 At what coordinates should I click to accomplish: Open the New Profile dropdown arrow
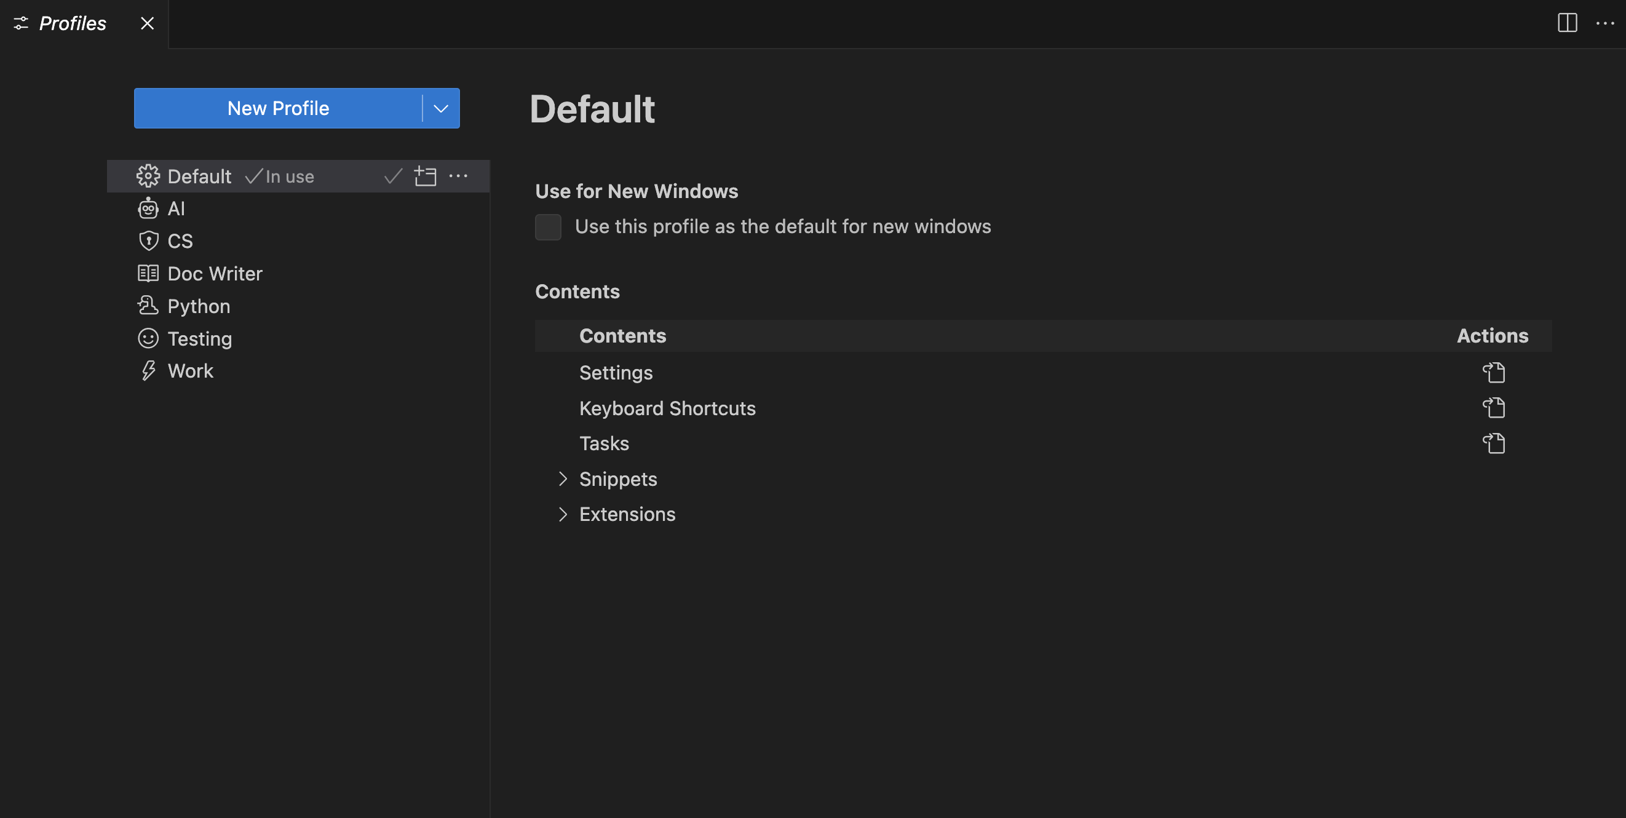click(x=440, y=108)
